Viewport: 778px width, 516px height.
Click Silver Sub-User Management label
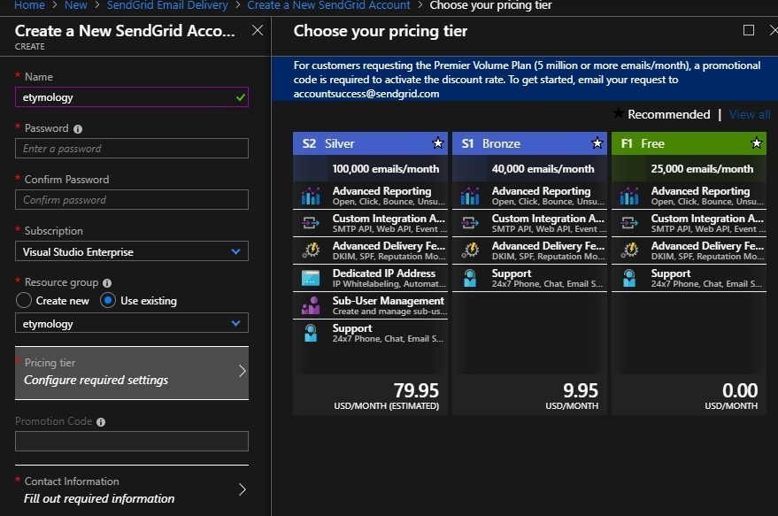coord(388,301)
